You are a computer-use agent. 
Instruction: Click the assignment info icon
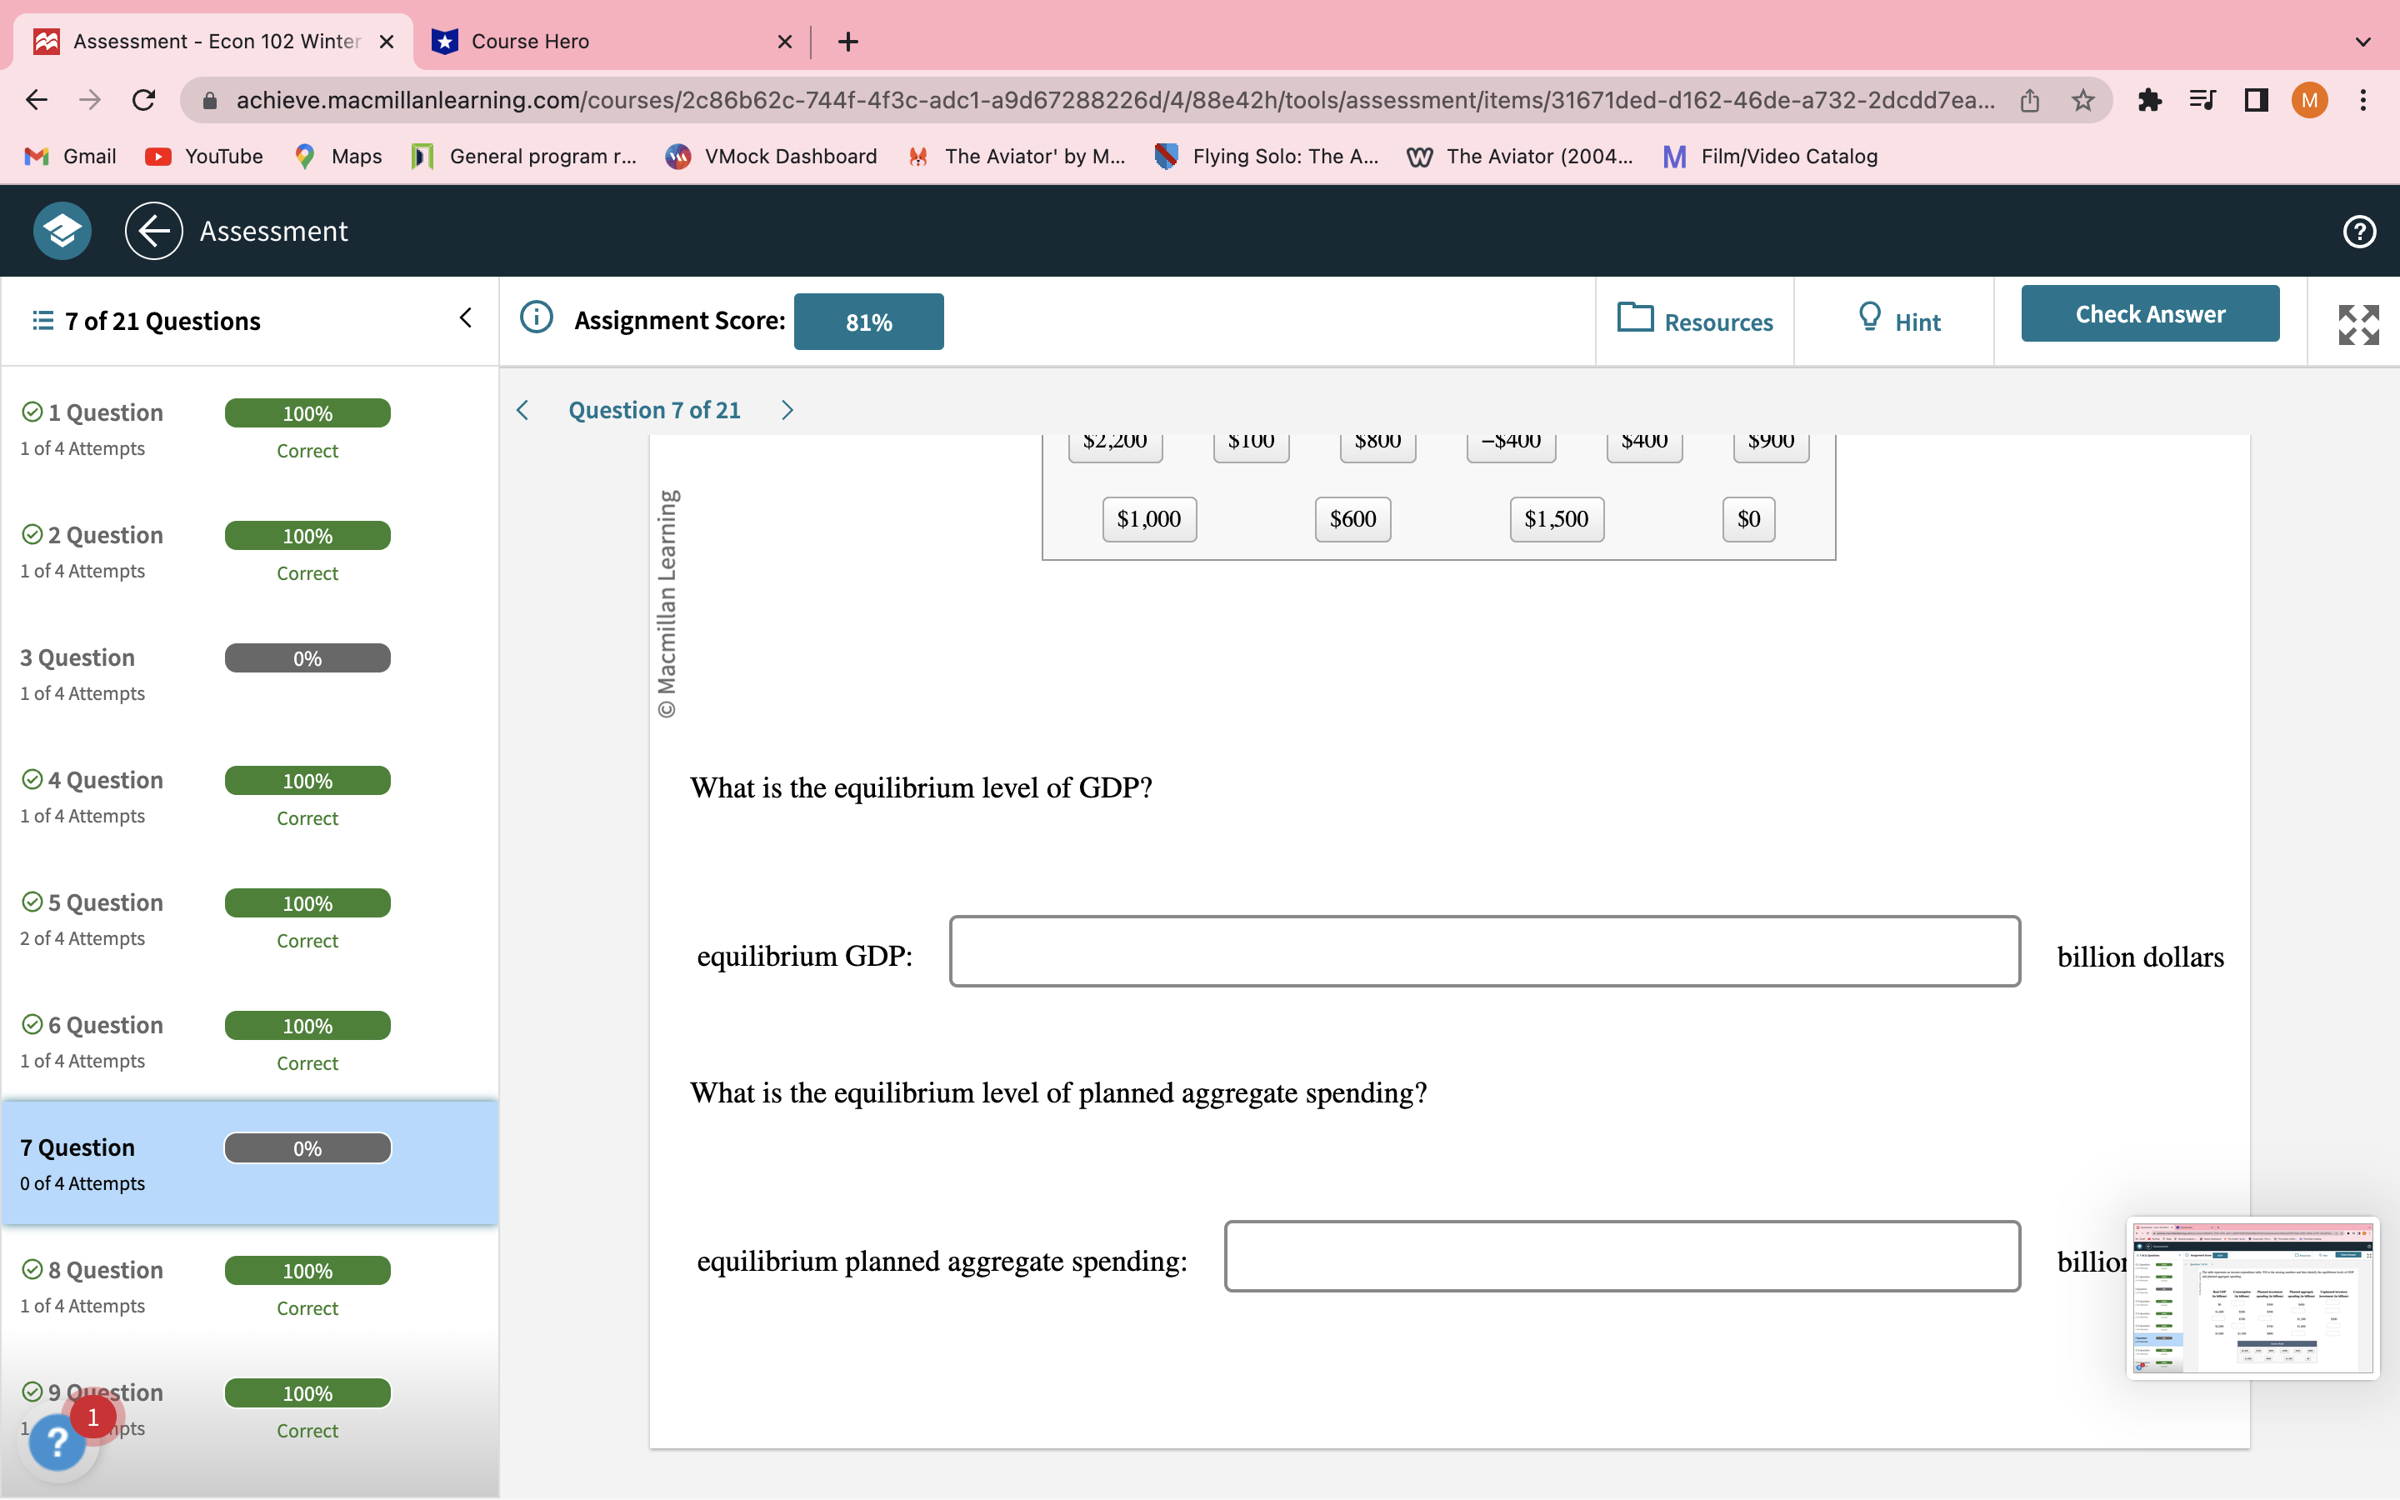(536, 317)
